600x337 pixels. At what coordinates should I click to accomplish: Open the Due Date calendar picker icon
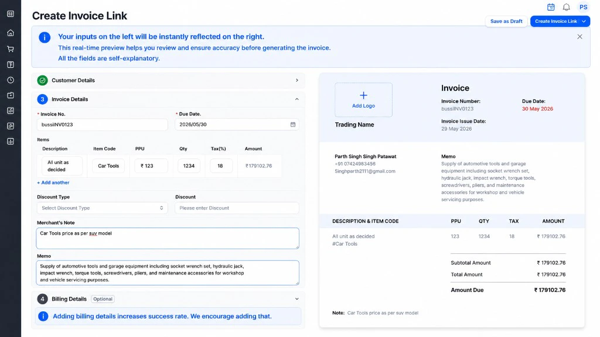[x=293, y=125]
